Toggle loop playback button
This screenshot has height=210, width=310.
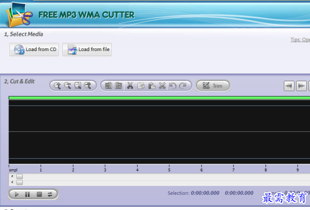(x=50, y=195)
